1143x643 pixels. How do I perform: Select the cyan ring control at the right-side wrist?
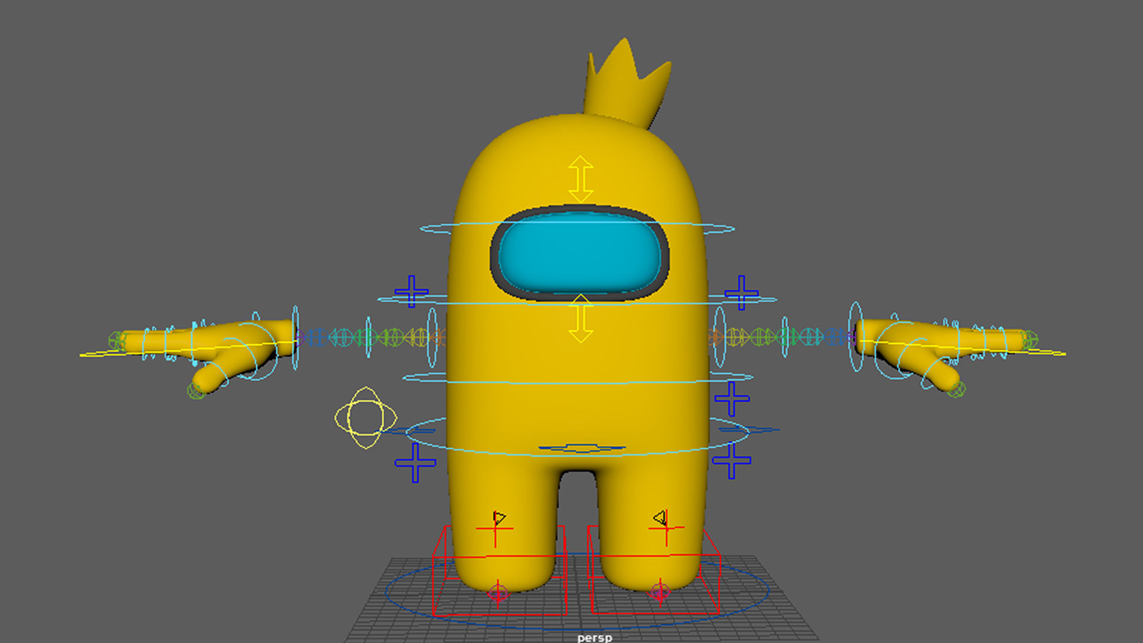click(855, 336)
